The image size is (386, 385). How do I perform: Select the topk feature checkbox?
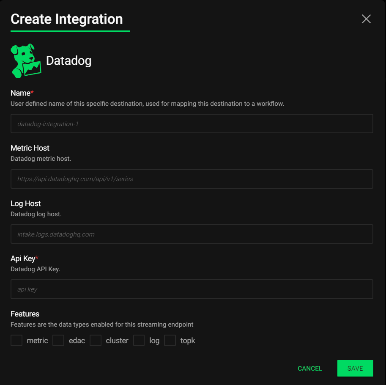click(170, 341)
